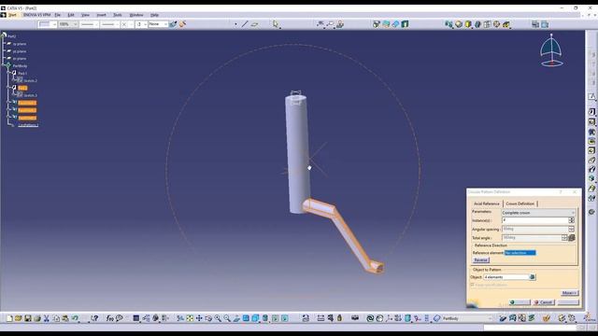Screen dimensions: 598x336
Task: Click the Reference element No selection field
Action: coord(520,253)
